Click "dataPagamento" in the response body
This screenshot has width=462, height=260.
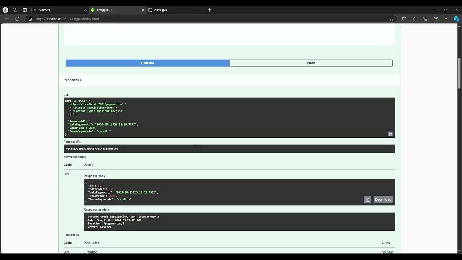100,192
